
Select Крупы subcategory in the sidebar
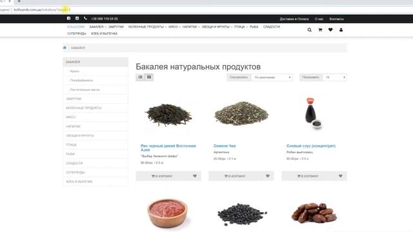(x=96, y=72)
